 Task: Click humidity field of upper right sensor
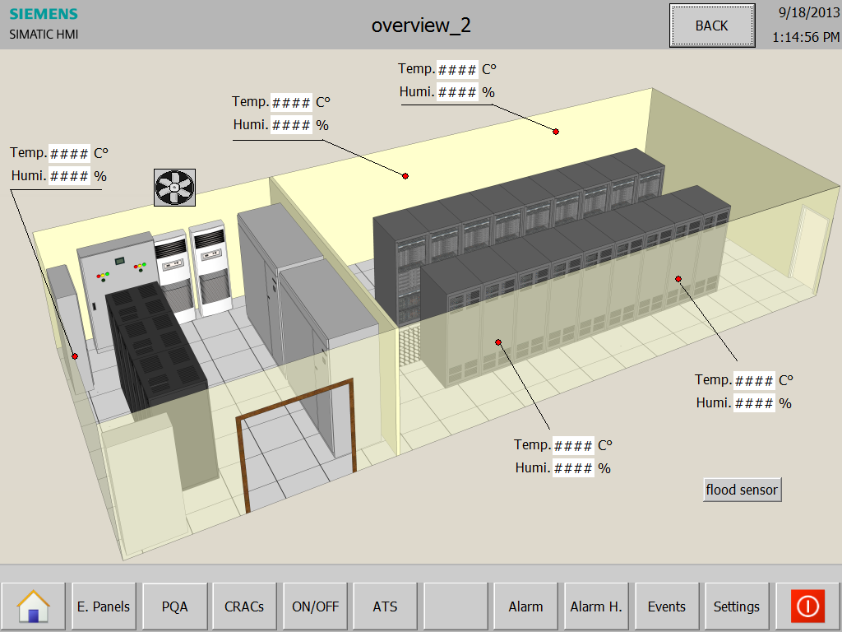457,92
